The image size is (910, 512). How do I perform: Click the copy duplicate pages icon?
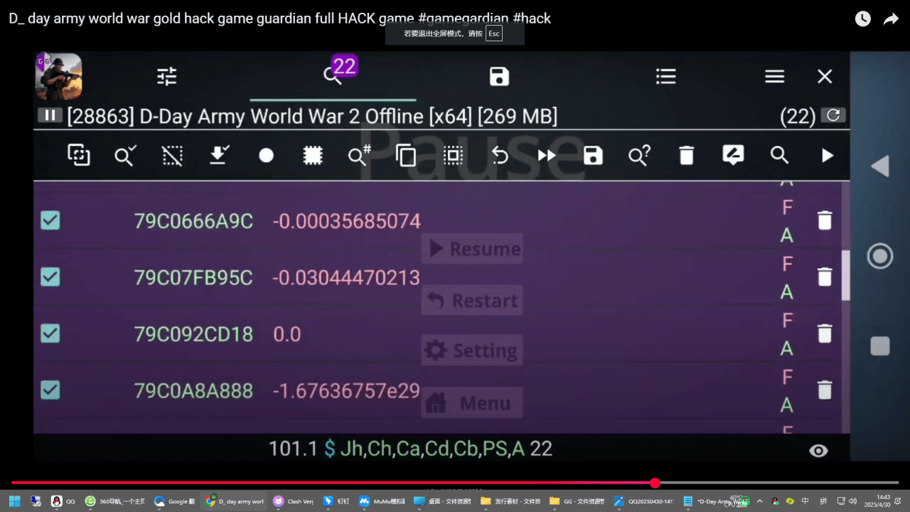point(406,155)
